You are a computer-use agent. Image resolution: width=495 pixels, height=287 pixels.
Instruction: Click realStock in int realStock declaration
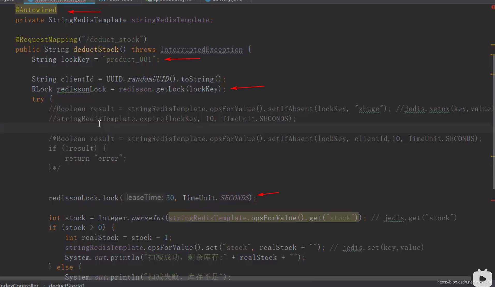pyautogui.click(x=100, y=237)
